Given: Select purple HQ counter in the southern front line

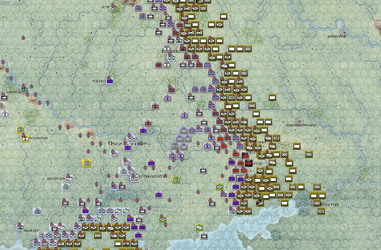Looking at the screenshot, I should click(x=143, y=227).
